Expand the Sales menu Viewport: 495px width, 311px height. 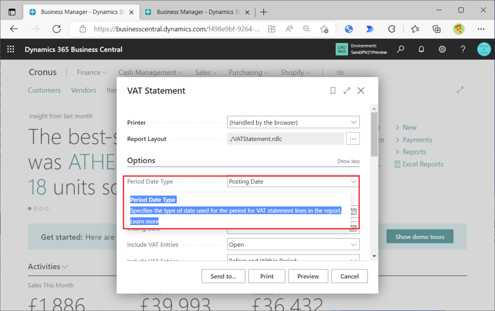click(x=206, y=72)
